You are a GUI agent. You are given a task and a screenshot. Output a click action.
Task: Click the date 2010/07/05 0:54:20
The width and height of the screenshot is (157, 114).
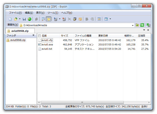point(110,49)
